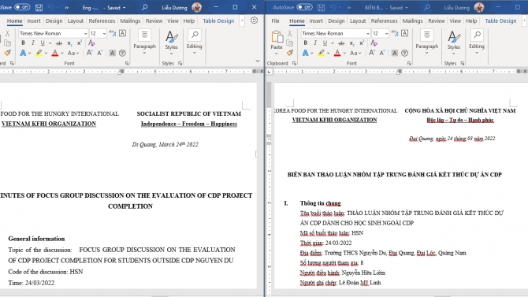Image resolution: width=528 pixels, height=297 pixels.
Task: Collapse the ribbon in the left window
Action: click(258, 61)
